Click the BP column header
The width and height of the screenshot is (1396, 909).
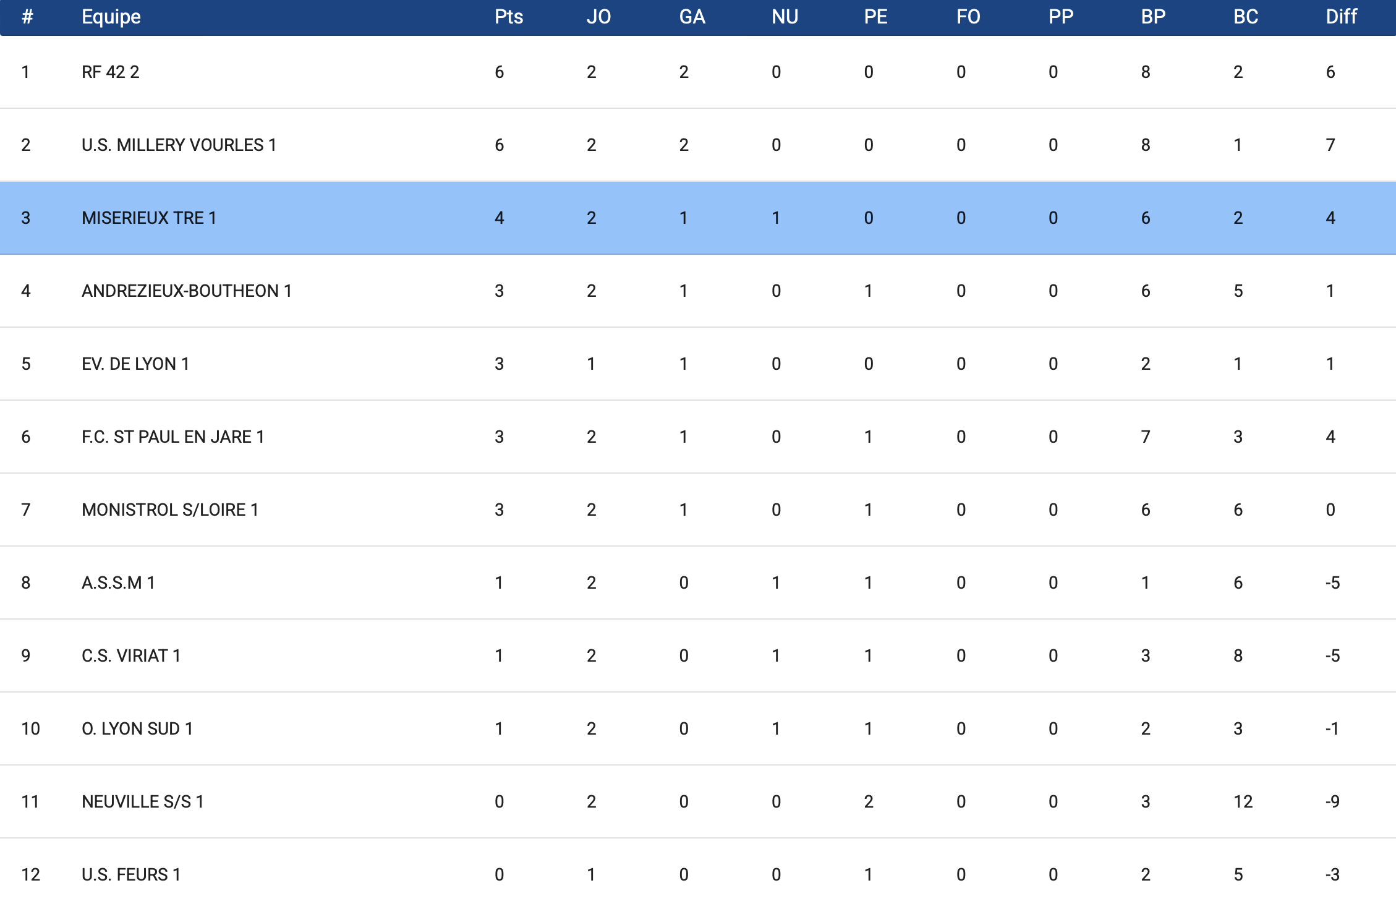pyautogui.click(x=1153, y=17)
